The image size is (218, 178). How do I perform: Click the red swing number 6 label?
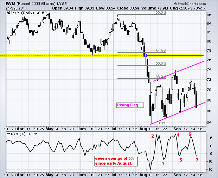point(190,134)
